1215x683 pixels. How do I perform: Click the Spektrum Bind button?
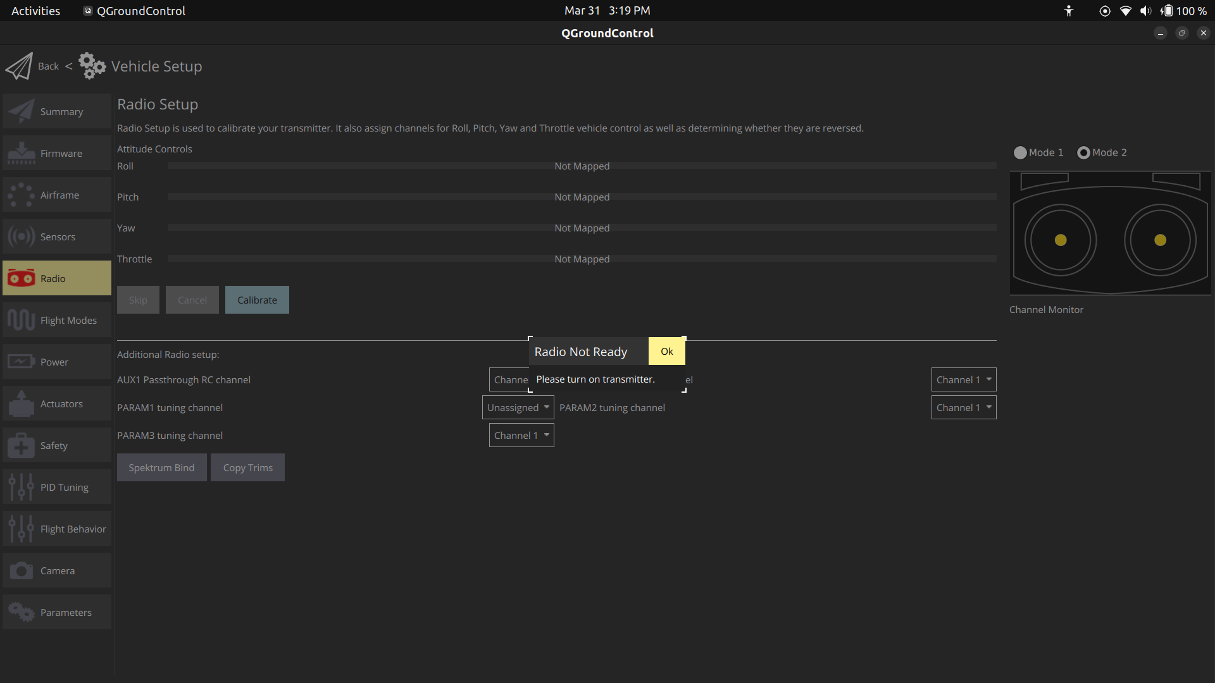point(161,468)
